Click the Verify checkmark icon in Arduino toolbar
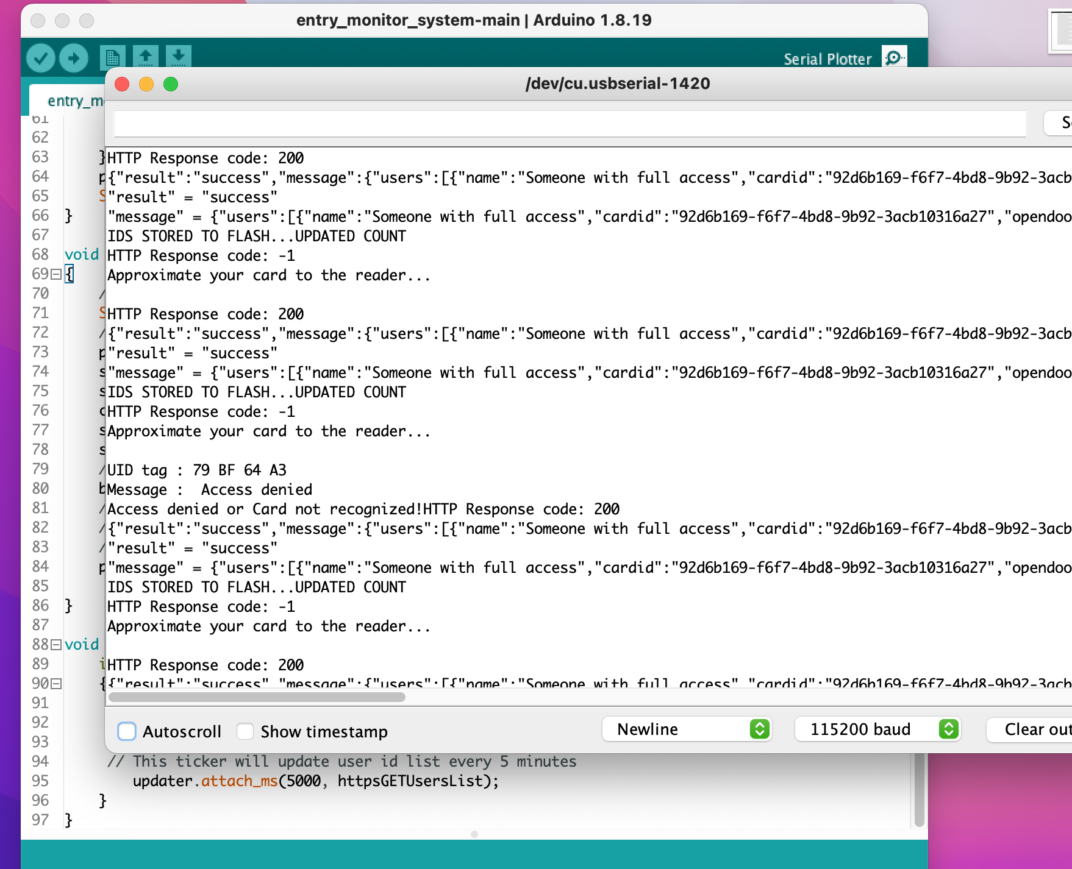Screen dimensions: 1072x869 click(41, 59)
